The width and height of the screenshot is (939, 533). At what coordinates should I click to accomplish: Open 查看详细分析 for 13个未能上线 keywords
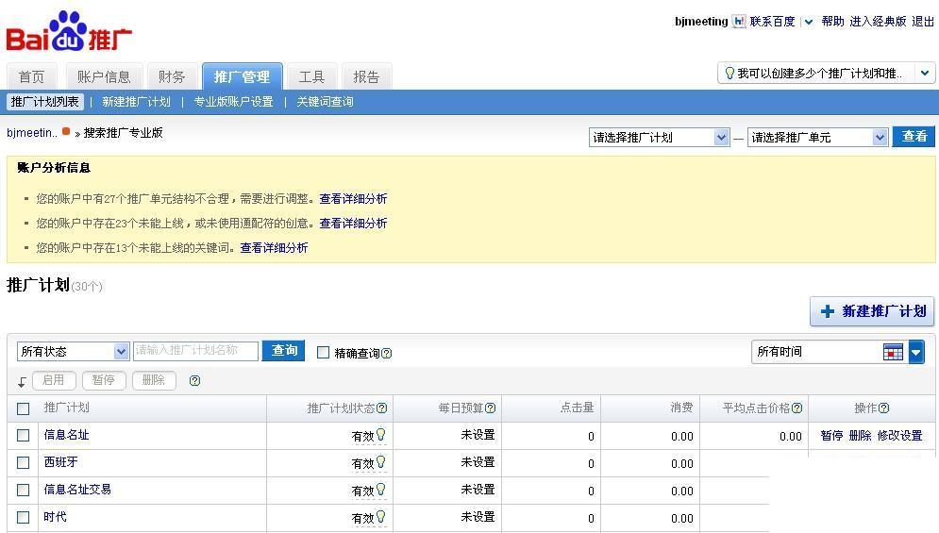(275, 248)
